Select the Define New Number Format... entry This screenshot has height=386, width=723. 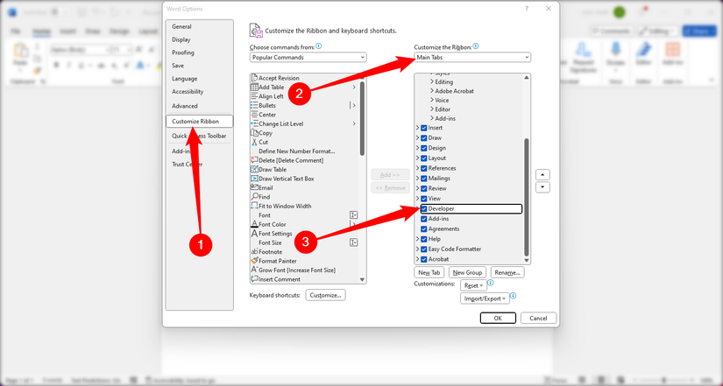(297, 151)
